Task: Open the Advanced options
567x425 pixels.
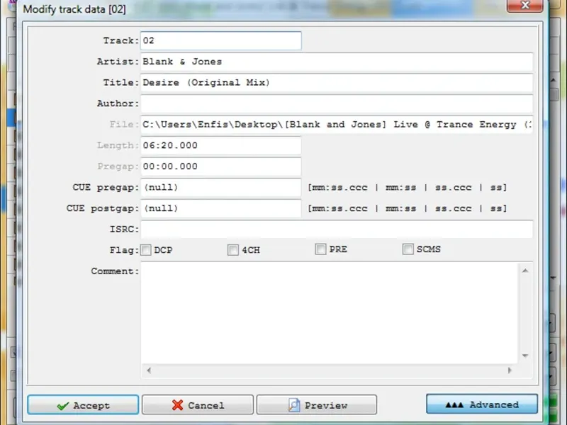Action: pyautogui.click(x=482, y=404)
